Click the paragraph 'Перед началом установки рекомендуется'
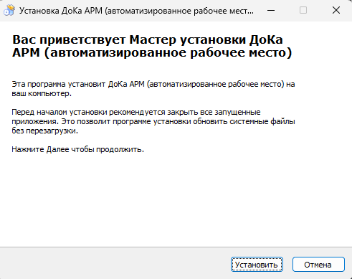352x279 pixels. coord(153,121)
